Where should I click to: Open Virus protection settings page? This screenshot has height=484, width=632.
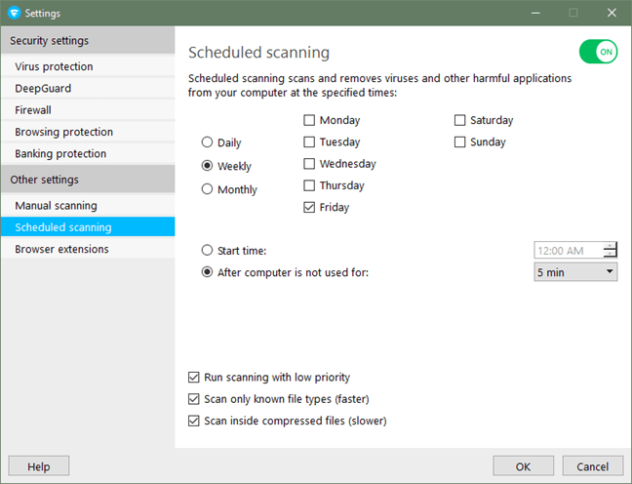(55, 66)
